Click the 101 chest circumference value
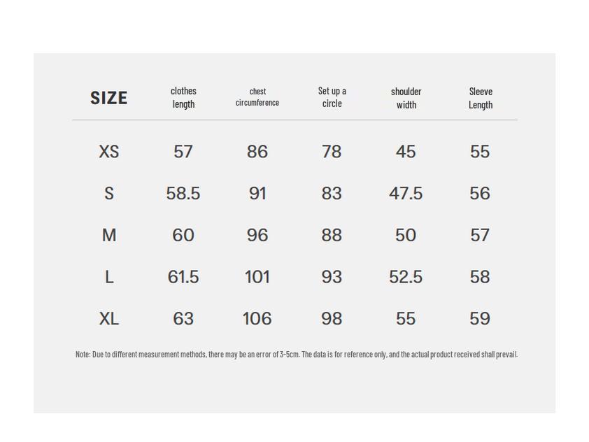This screenshot has width=589, height=442. 257,278
